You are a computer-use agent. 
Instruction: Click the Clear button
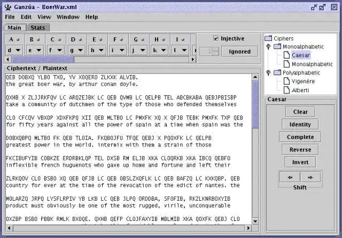coord(300,112)
